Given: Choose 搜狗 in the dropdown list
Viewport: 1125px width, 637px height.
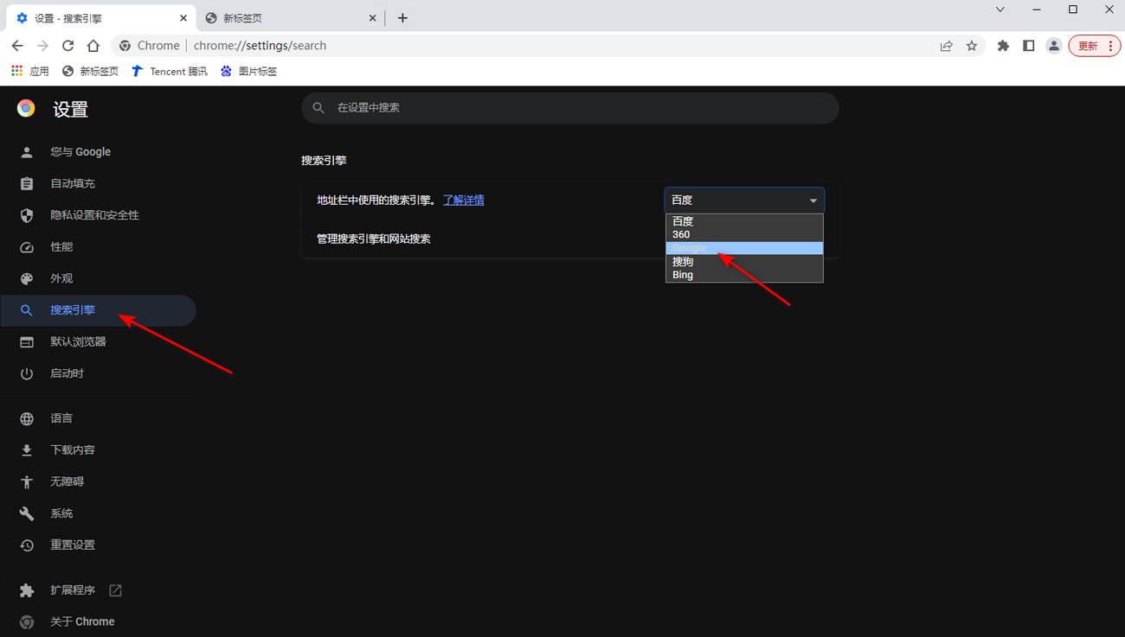Looking at the screenshot, I should [744, 262].
